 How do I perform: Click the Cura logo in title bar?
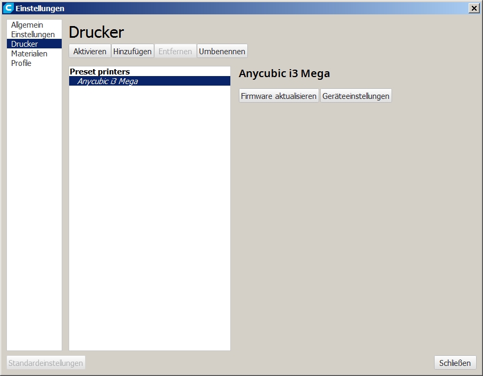coord(8,8)
